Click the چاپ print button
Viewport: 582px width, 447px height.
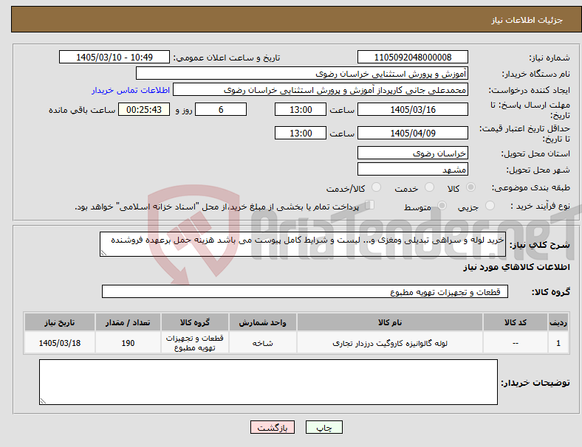click(324, 427)
